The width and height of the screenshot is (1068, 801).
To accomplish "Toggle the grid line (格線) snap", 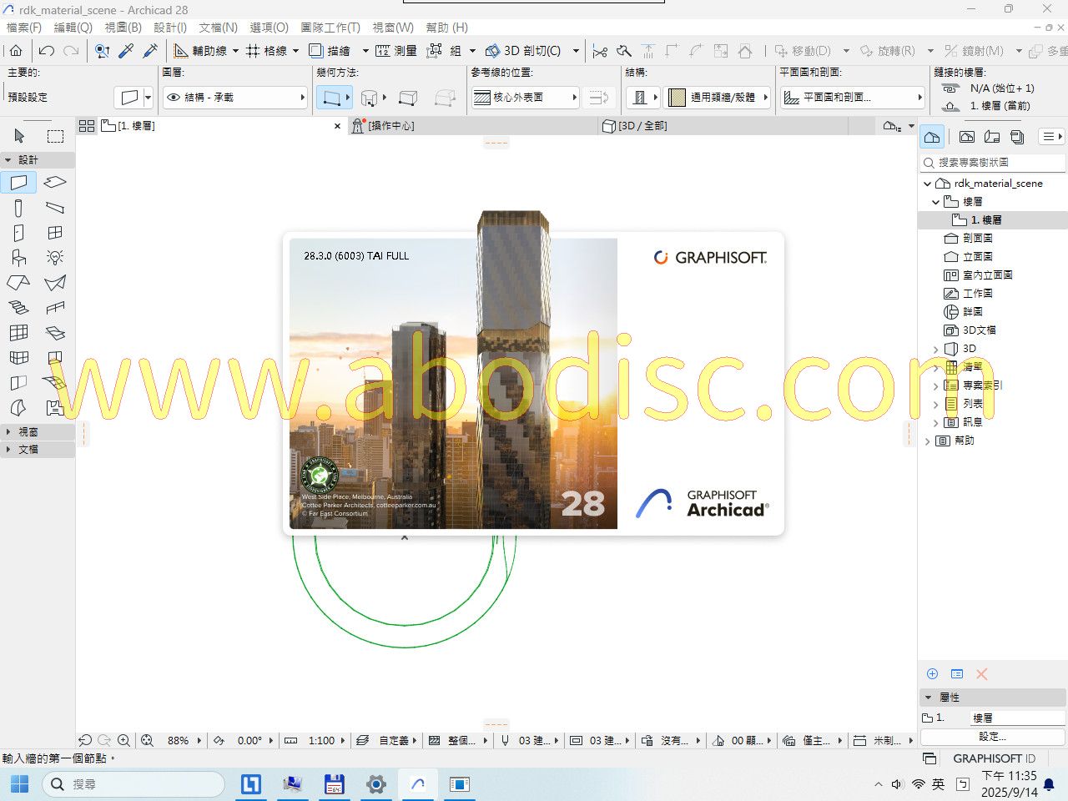I will (x=266, y=51).
